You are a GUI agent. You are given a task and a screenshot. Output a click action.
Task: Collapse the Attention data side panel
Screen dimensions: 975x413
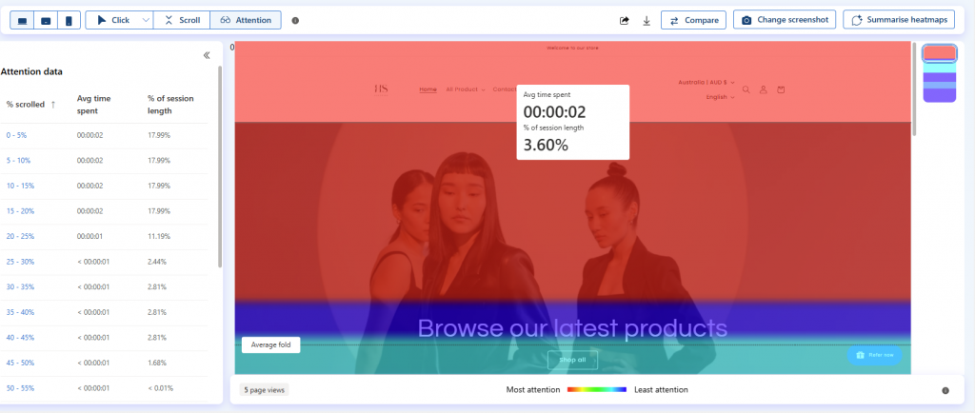coord(207,55)
